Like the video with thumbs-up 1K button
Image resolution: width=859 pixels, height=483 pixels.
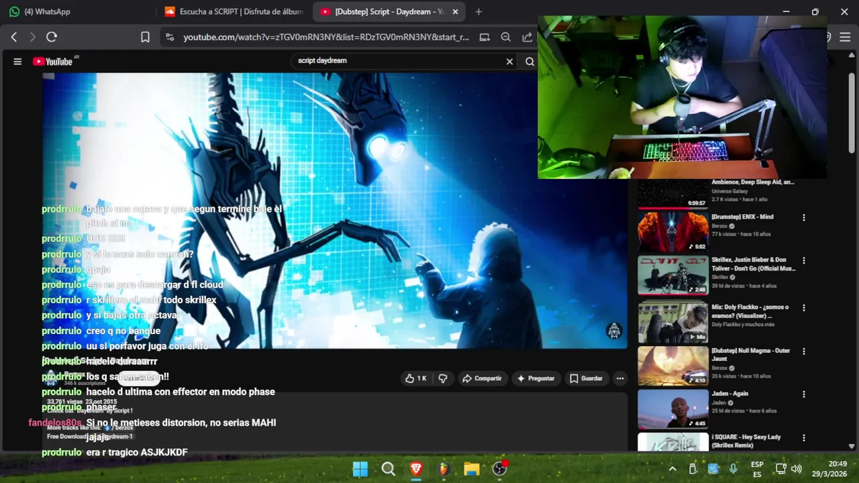coord(415,378)
